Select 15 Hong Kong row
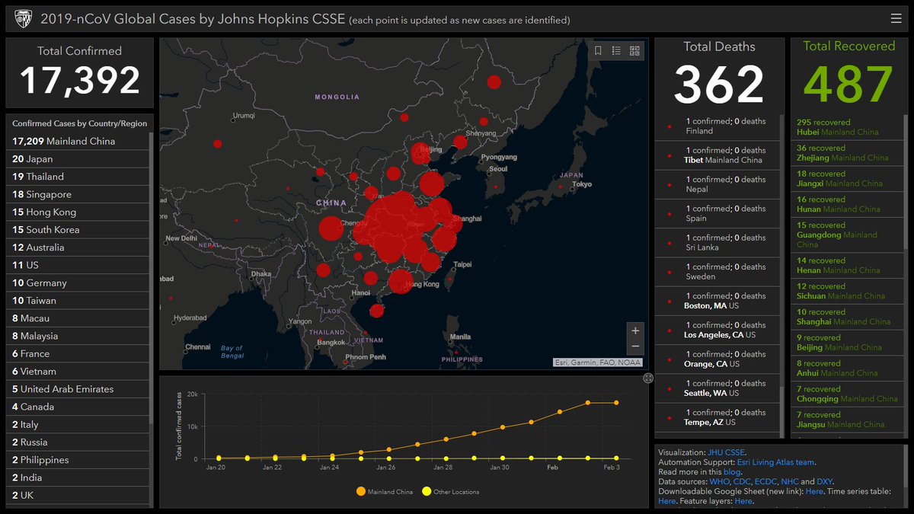The width and height of the screenshot is (914, 514). click(78, 212)
